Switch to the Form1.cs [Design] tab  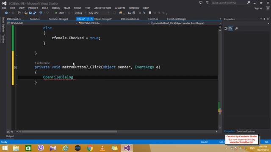click(x=177, y=19)
